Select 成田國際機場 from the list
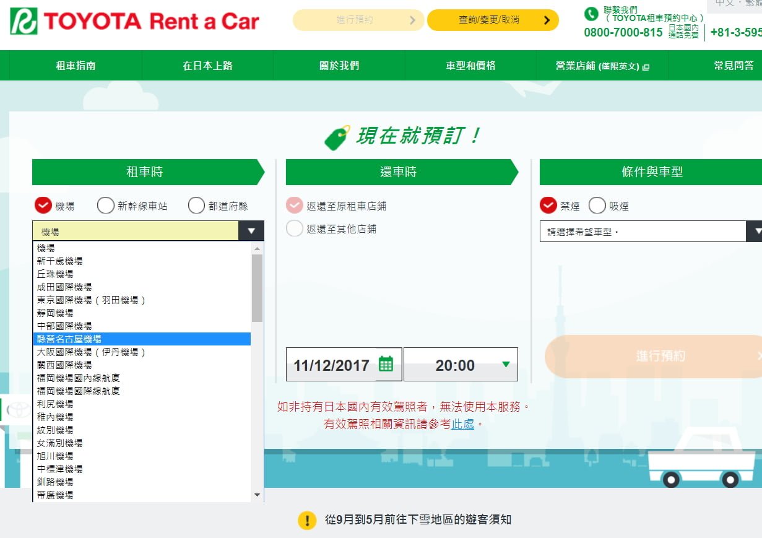The width and height of the screenshot is (762, 538). [x=142, y=287]
